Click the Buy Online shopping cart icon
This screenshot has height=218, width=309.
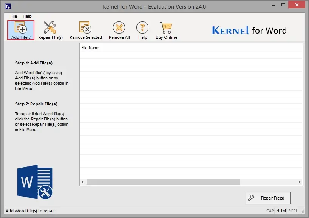(x=166, y=30)
